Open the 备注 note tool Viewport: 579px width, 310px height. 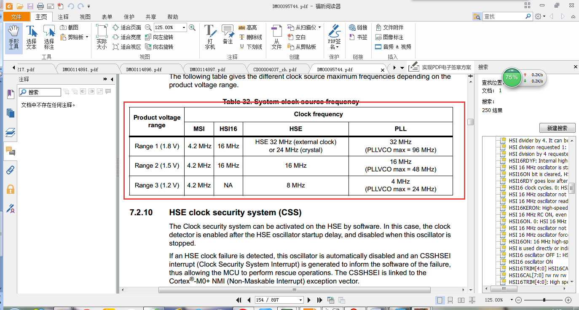click(x=228, y=37)
